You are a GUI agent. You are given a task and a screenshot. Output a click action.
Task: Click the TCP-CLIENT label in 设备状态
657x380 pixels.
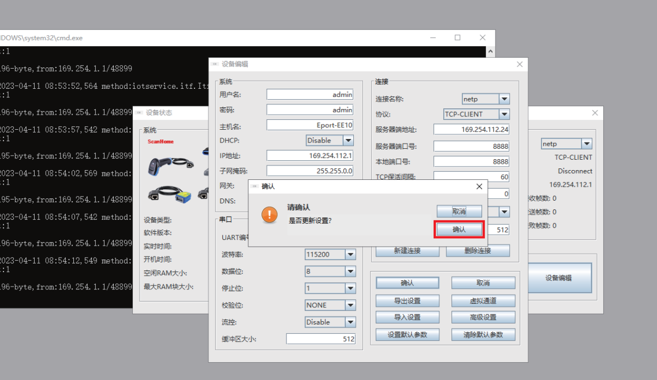coord(573,157)
